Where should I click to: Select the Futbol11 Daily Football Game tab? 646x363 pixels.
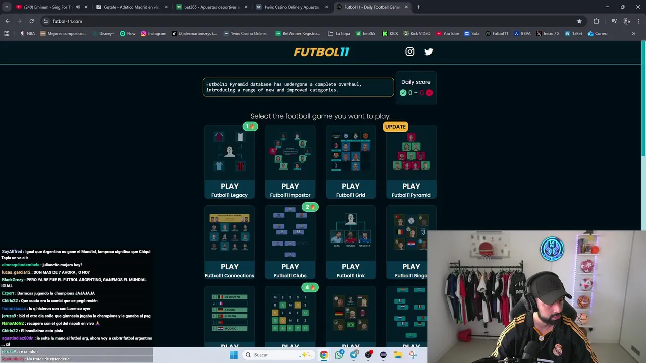tap(372, 7)
